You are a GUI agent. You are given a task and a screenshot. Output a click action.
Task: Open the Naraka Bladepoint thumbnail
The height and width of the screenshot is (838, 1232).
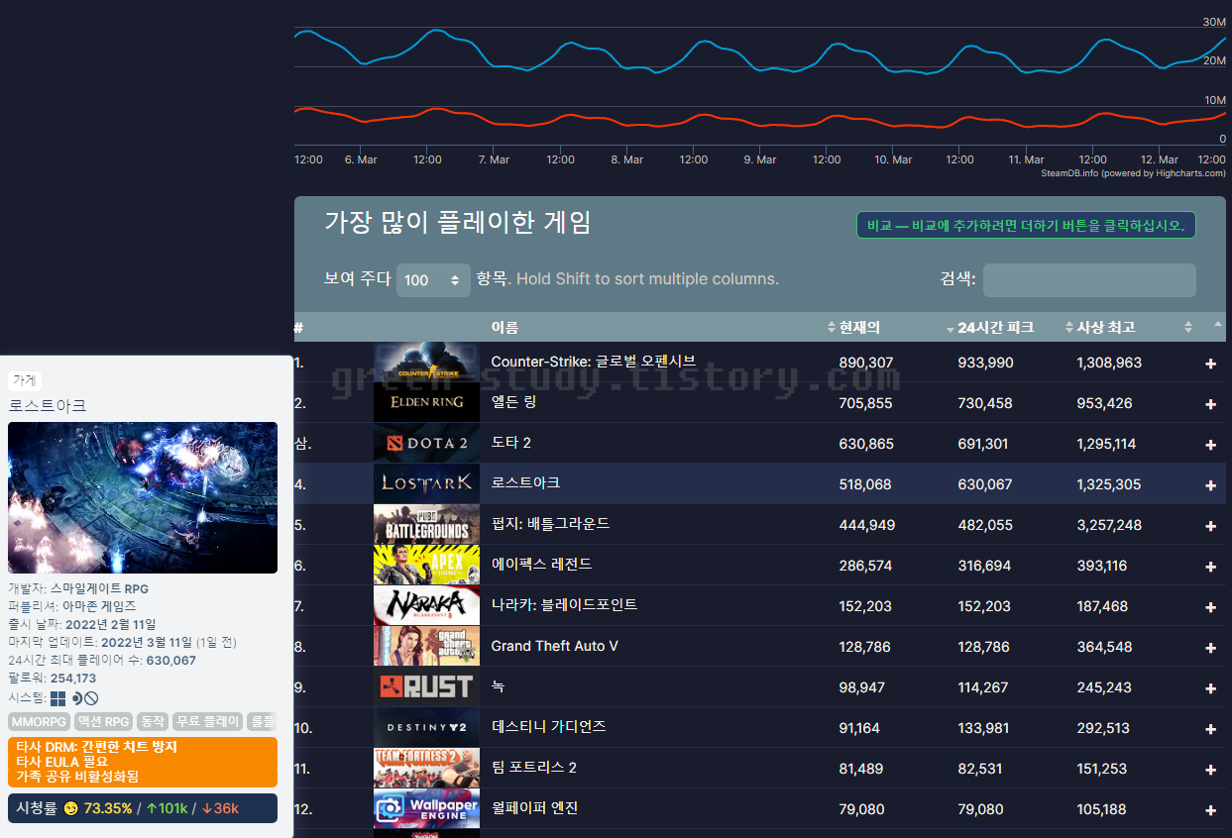(426, 606)
